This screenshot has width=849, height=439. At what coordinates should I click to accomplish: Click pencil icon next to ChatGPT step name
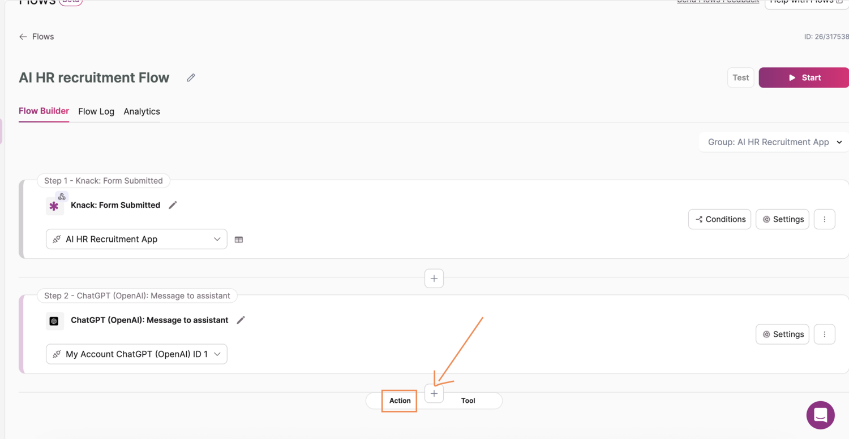click(x=241, y=320)
